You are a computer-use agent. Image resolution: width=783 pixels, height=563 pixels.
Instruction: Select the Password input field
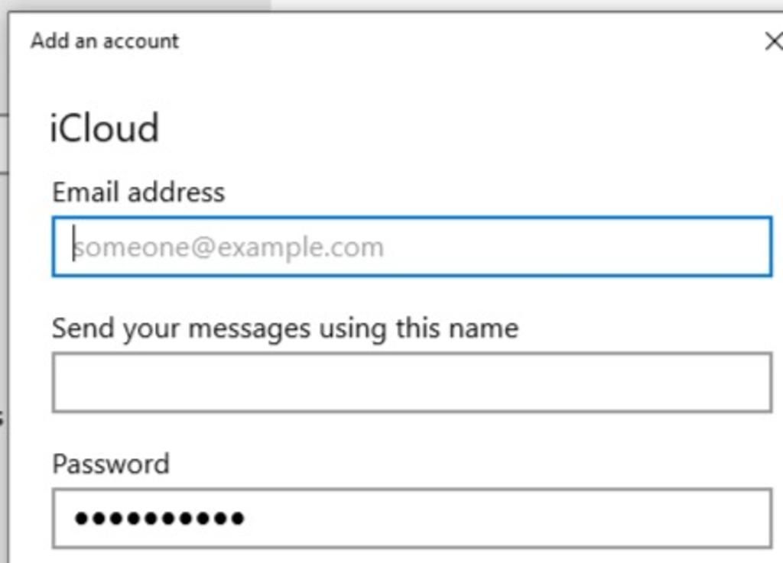[x=411, y=519]
